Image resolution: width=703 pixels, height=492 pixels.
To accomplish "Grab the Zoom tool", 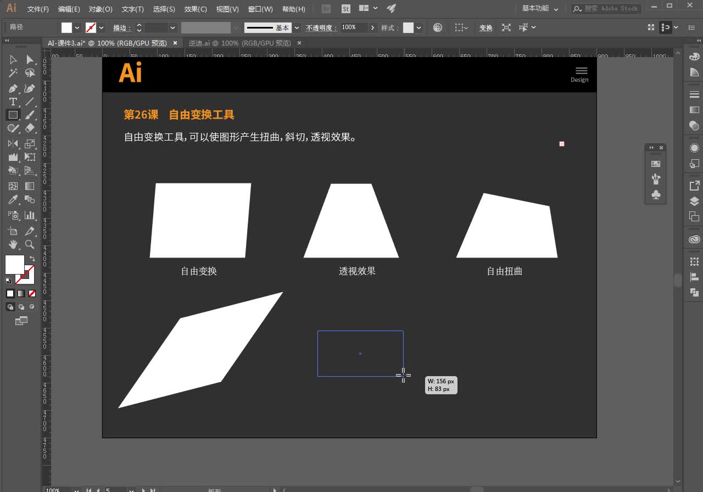I will click(x=30, y=244).
